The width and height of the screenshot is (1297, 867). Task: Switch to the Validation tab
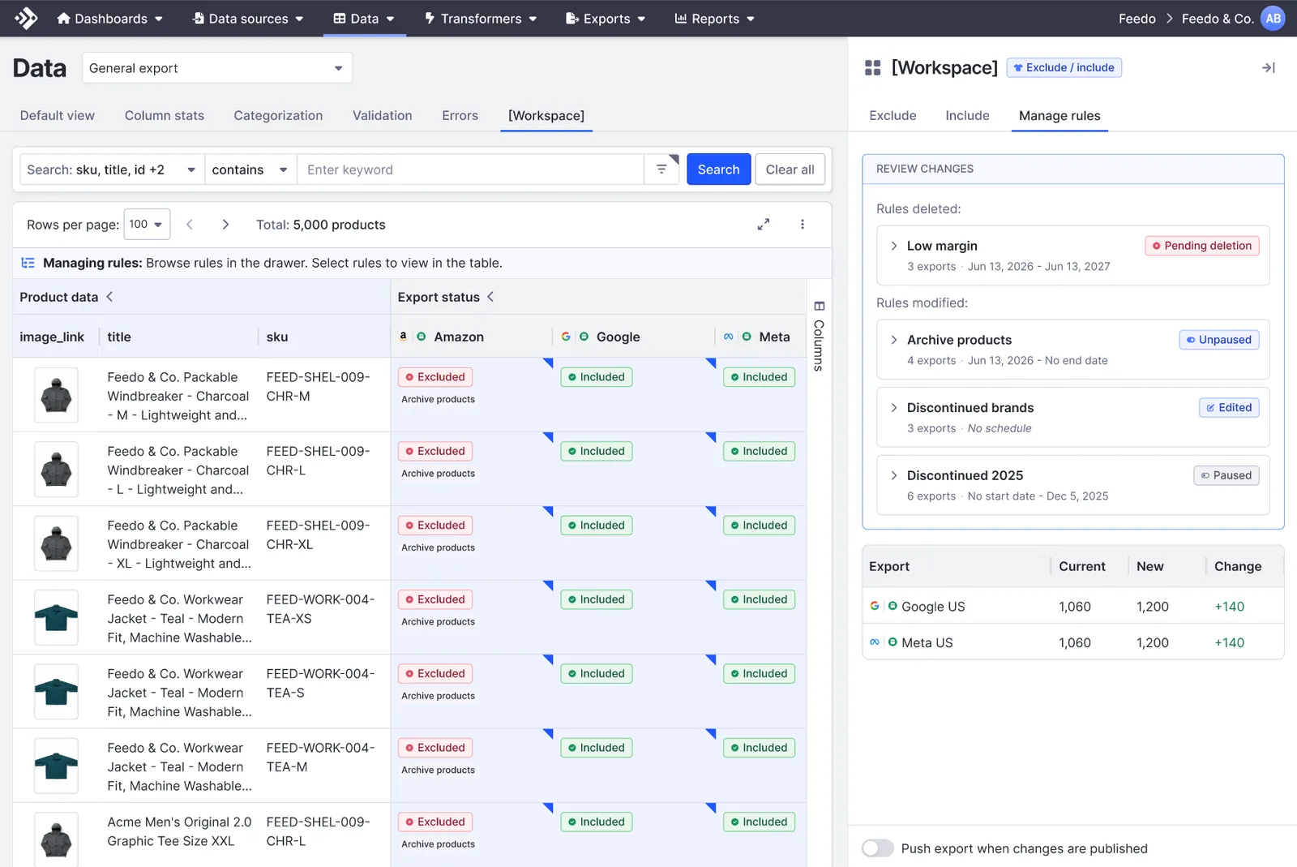pos(382,115)
